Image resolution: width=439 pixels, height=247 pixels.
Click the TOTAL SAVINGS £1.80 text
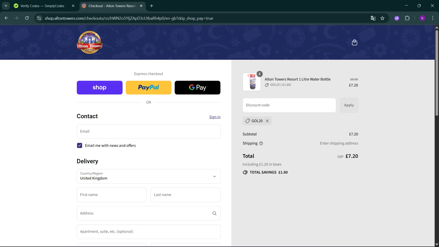(x=269, y=172)
